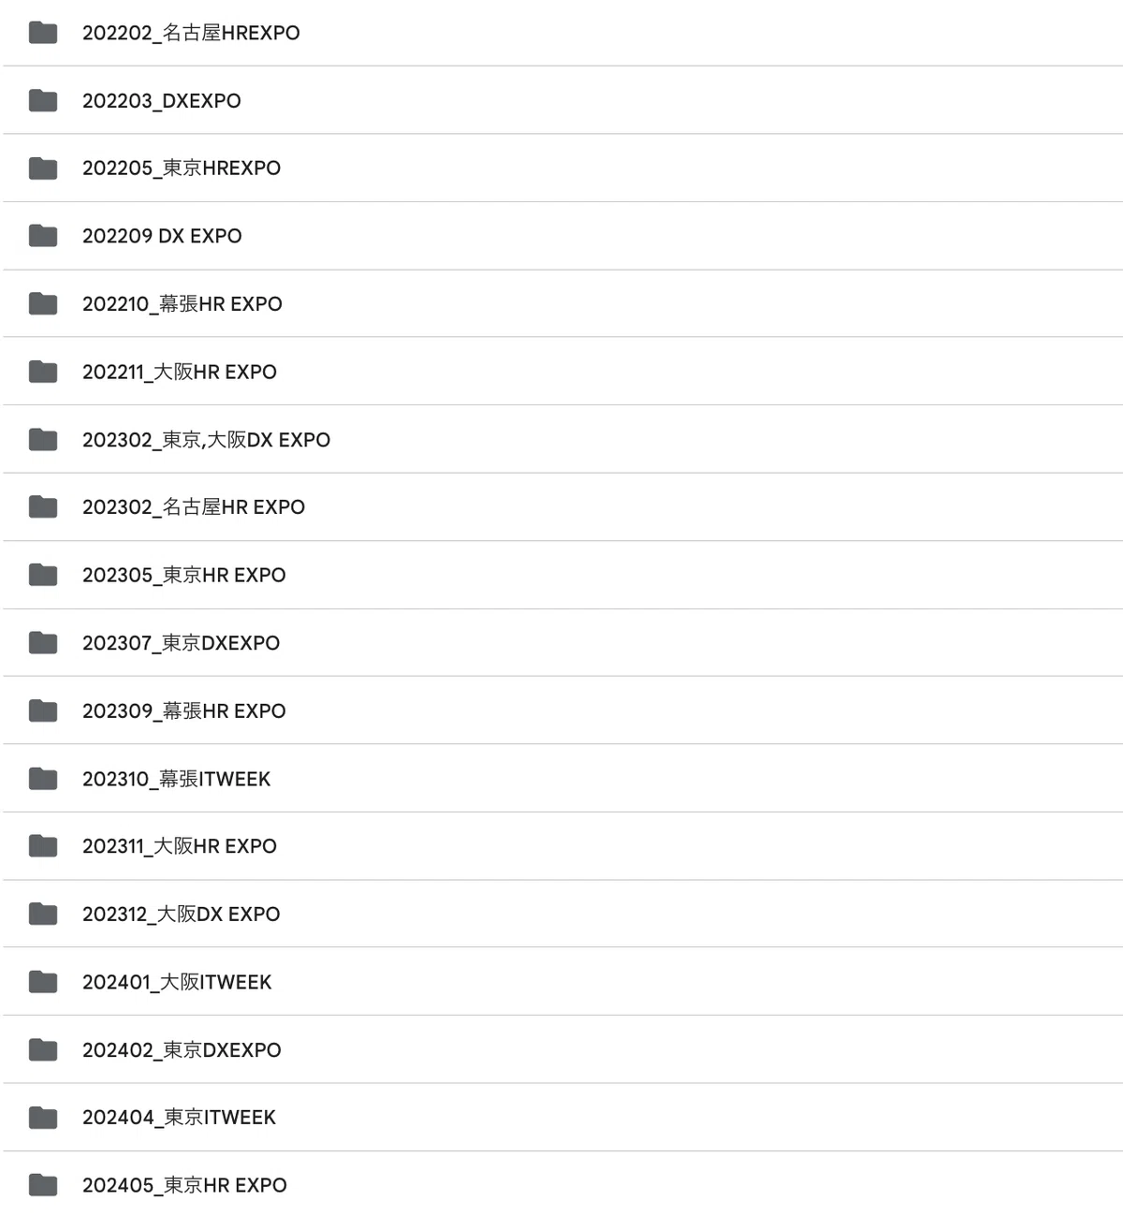Select the 202402_東京DXEXPO folder row
Screen dimensions: 1123x1215
[x=561, y=1049]
